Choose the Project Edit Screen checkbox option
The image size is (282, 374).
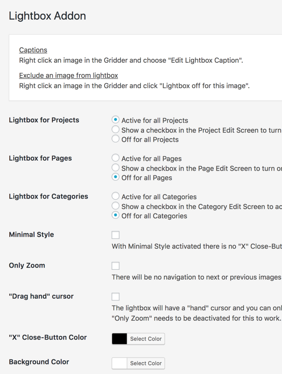tap(115, 130)
